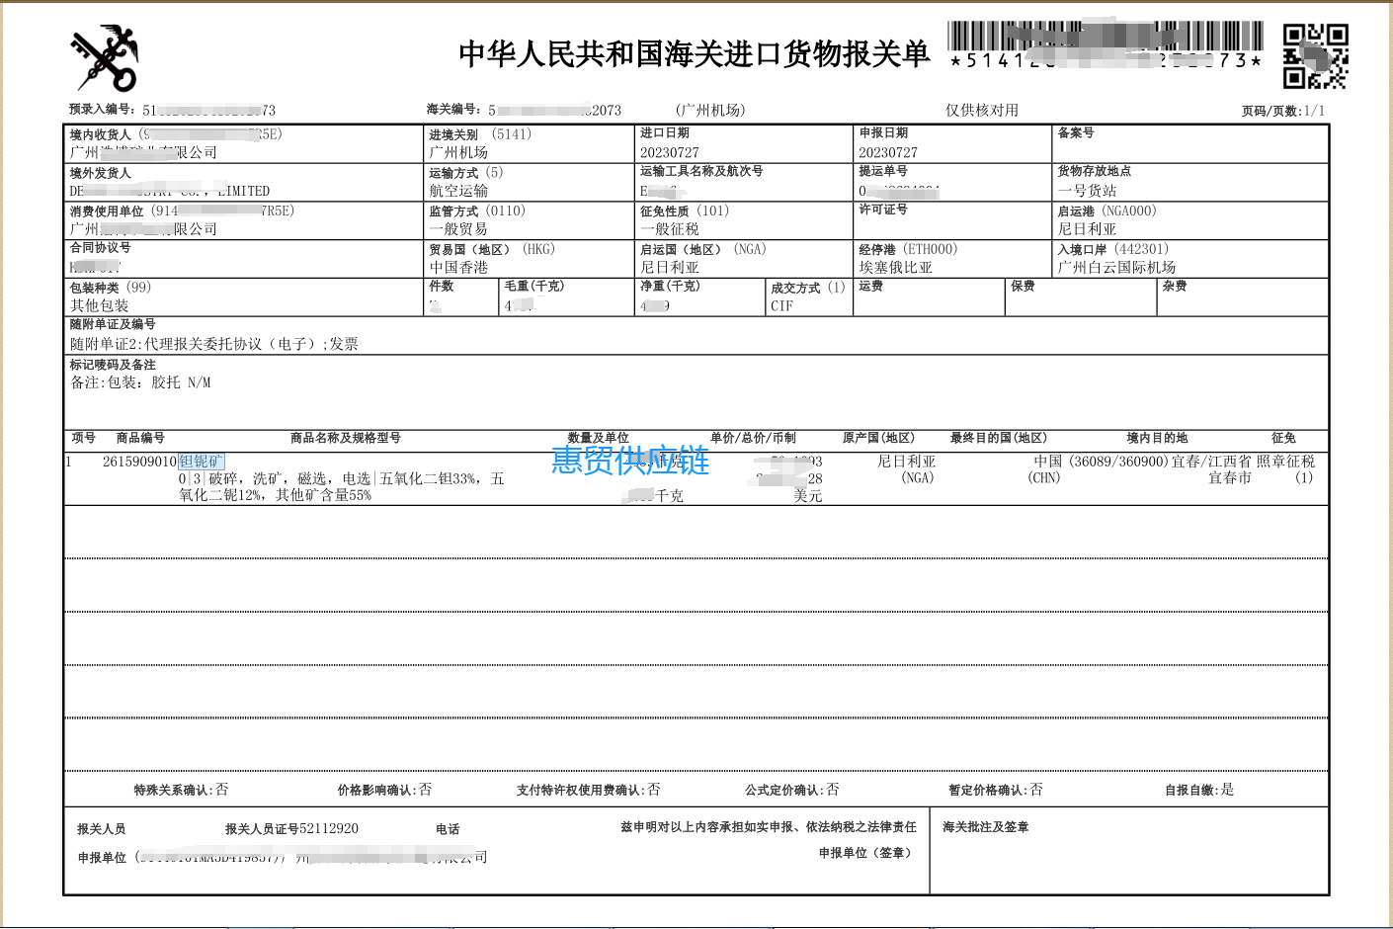Select the 境内收货人 field label
This screenshot has width=1393, height=929.
pyautogui.click(x=100, y=134)
